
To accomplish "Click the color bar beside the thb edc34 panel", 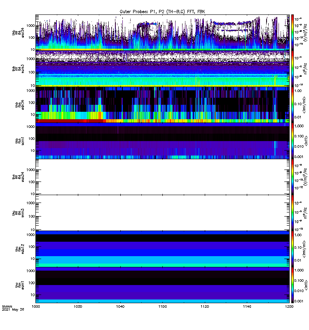I will (293, 105).
